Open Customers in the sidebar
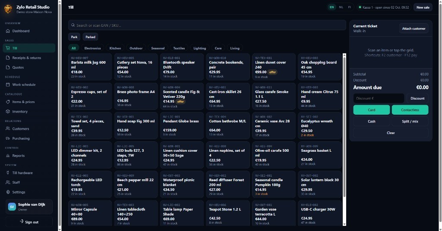This screenshot has height=231, width=442. (x=29, y=128)
